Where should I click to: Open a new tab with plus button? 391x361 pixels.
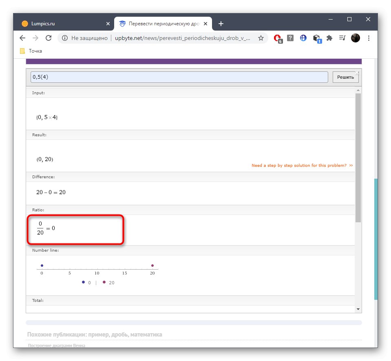pos(221,24)
